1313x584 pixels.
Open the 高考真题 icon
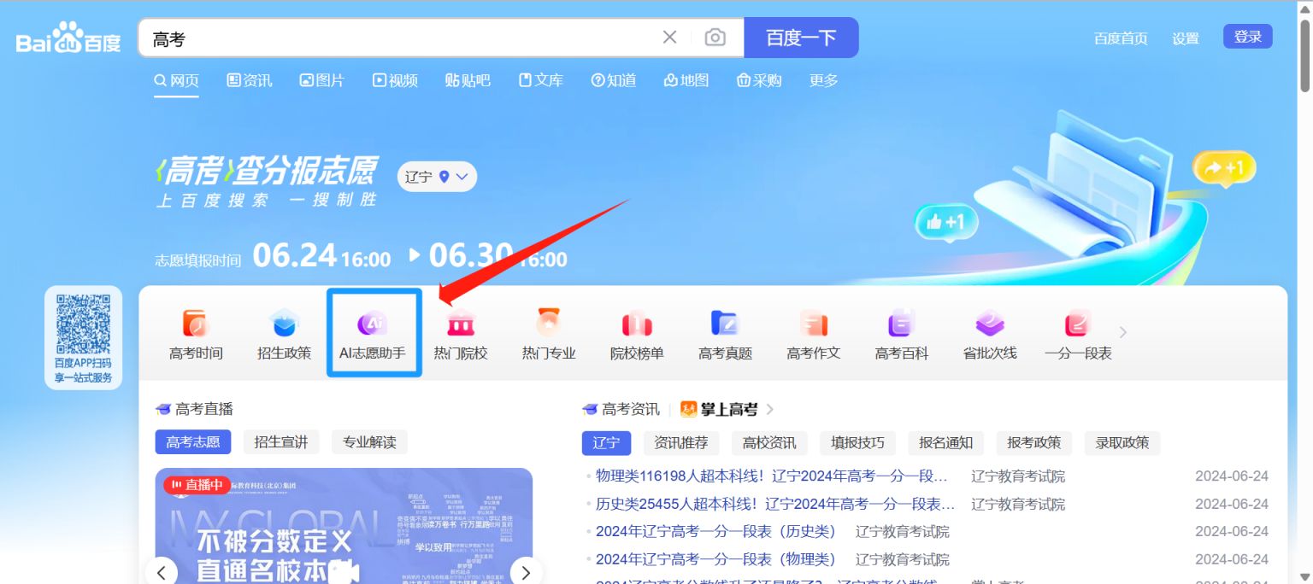725,334
